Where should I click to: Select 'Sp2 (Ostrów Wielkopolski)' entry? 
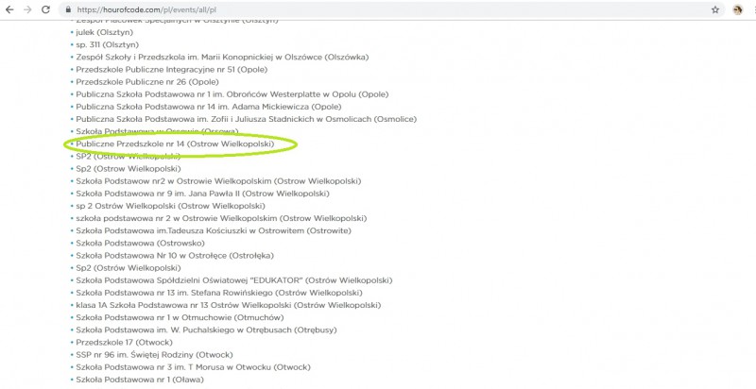point(129,268)
